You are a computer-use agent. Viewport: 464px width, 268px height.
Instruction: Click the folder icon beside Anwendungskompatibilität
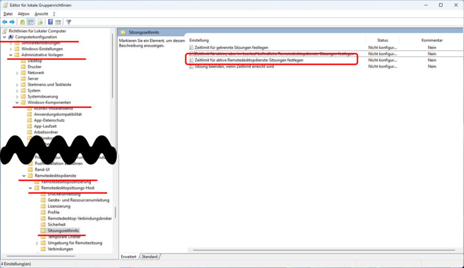point(29,114)
